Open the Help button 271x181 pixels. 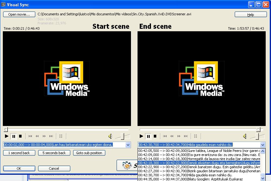(251, 14)
